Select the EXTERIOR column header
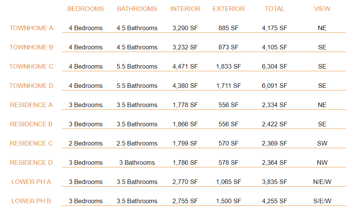The height and width of the screenshot is (213, 354). (x=228, y=9)
